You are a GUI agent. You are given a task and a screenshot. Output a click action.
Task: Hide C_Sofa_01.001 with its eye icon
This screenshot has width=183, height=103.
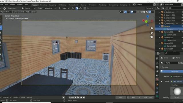[x=182, y=15]
